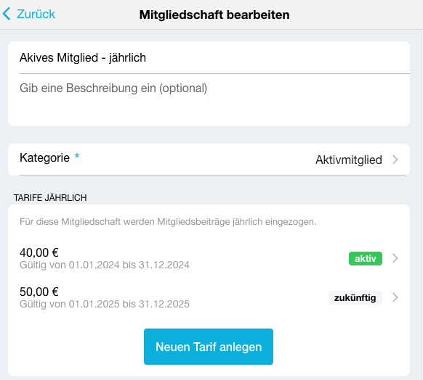Click the green aktiv status badge
The image size is (423, 380).
366,259
